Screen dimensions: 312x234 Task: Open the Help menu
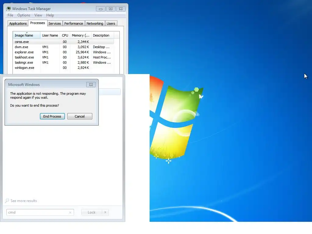click(50, 15)
